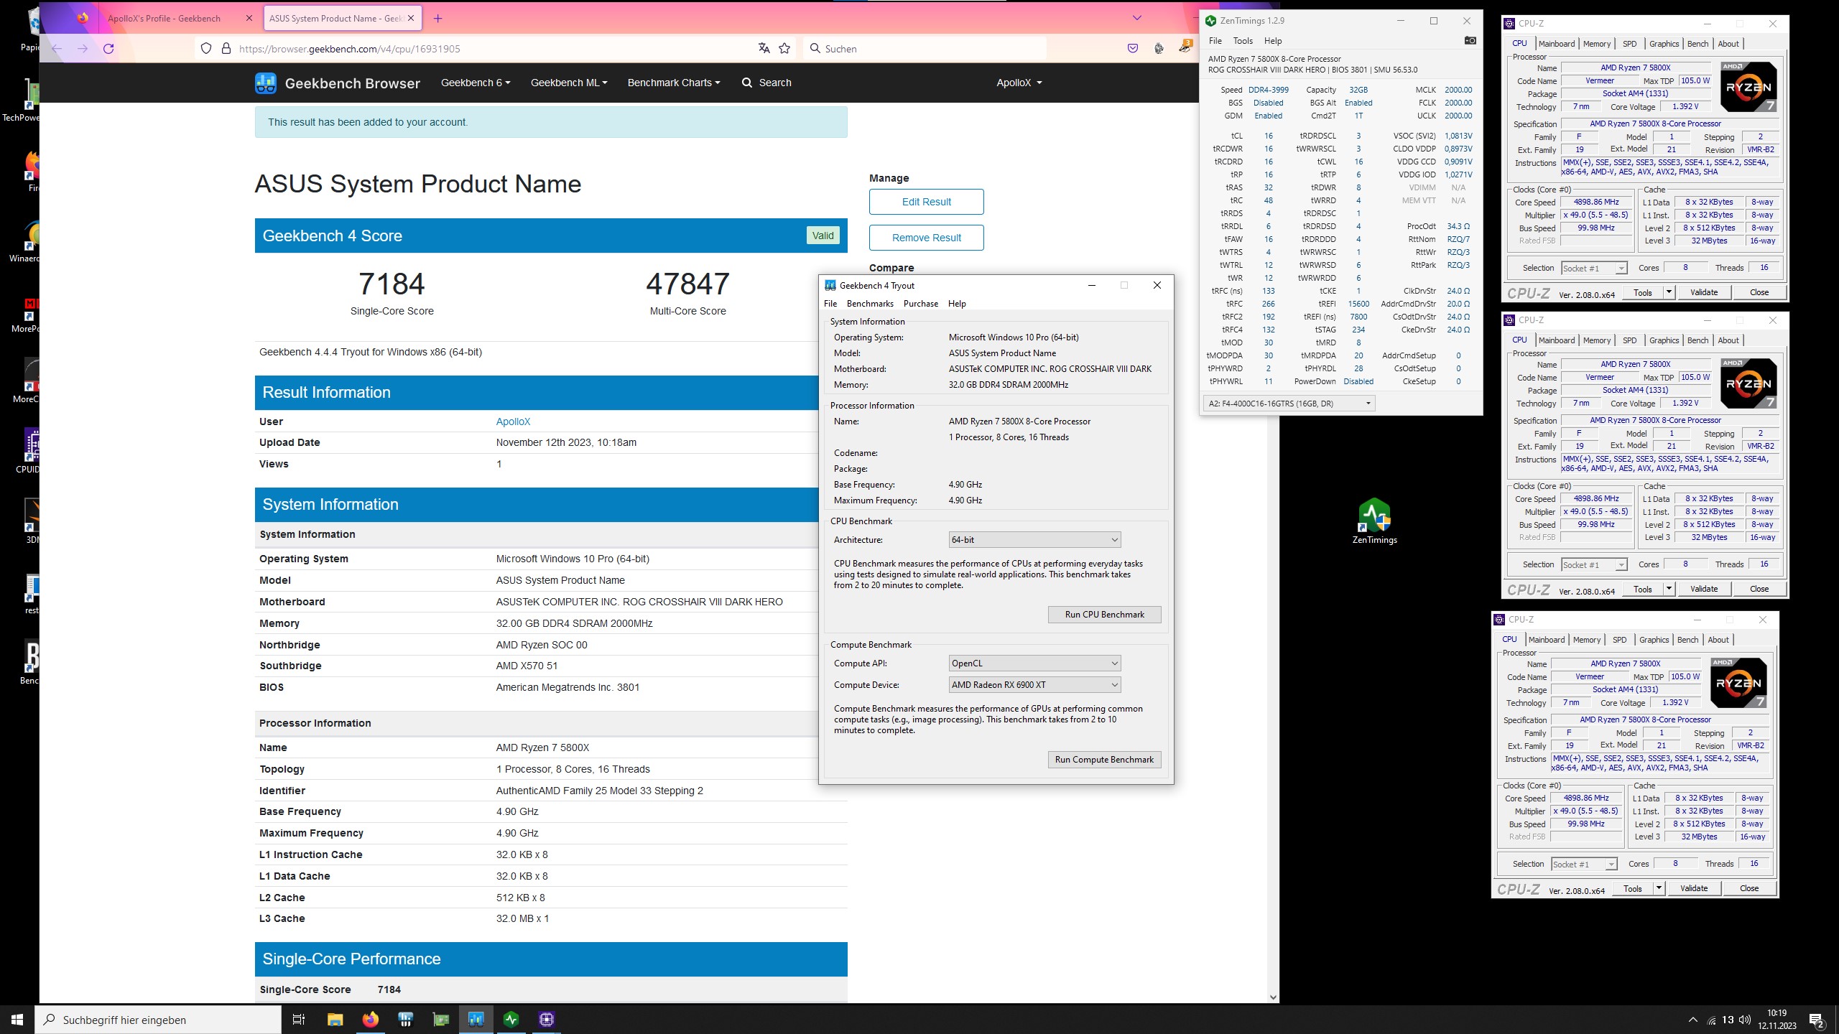Open Firefox list all tabs chevron
This screenshot has width=1839, height=1034.
[1136, 18]
